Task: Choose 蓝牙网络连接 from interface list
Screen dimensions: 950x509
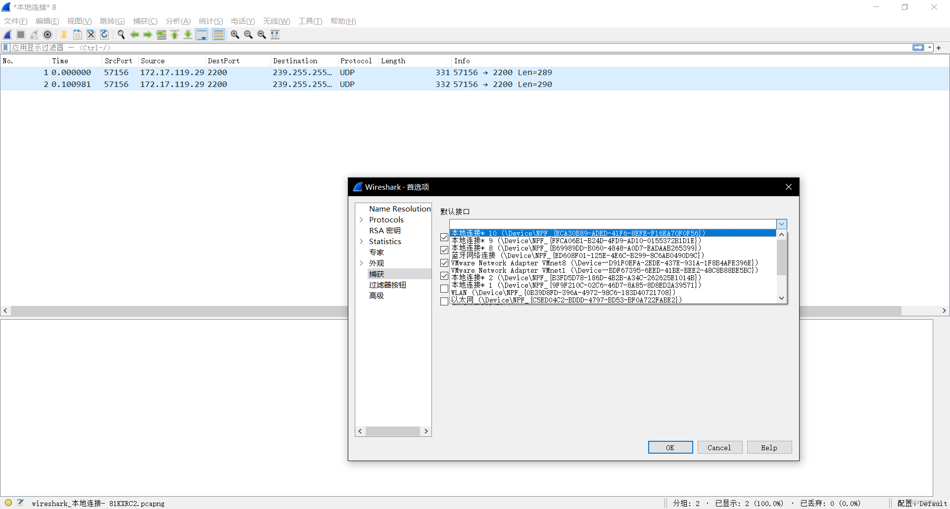Action: [613, 255]
